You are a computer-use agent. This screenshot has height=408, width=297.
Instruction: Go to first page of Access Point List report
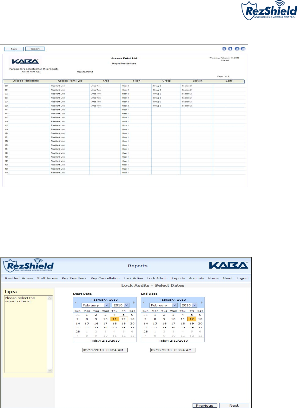point(224,49)
